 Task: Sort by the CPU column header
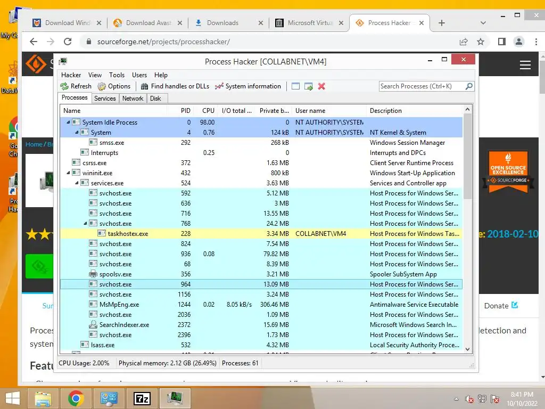coord(206,111)
